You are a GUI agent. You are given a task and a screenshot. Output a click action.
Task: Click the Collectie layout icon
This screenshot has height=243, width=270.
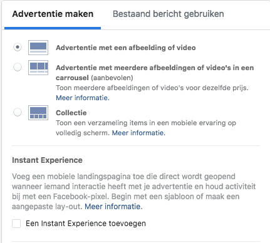pyautogui.click(x=38, y=113)
